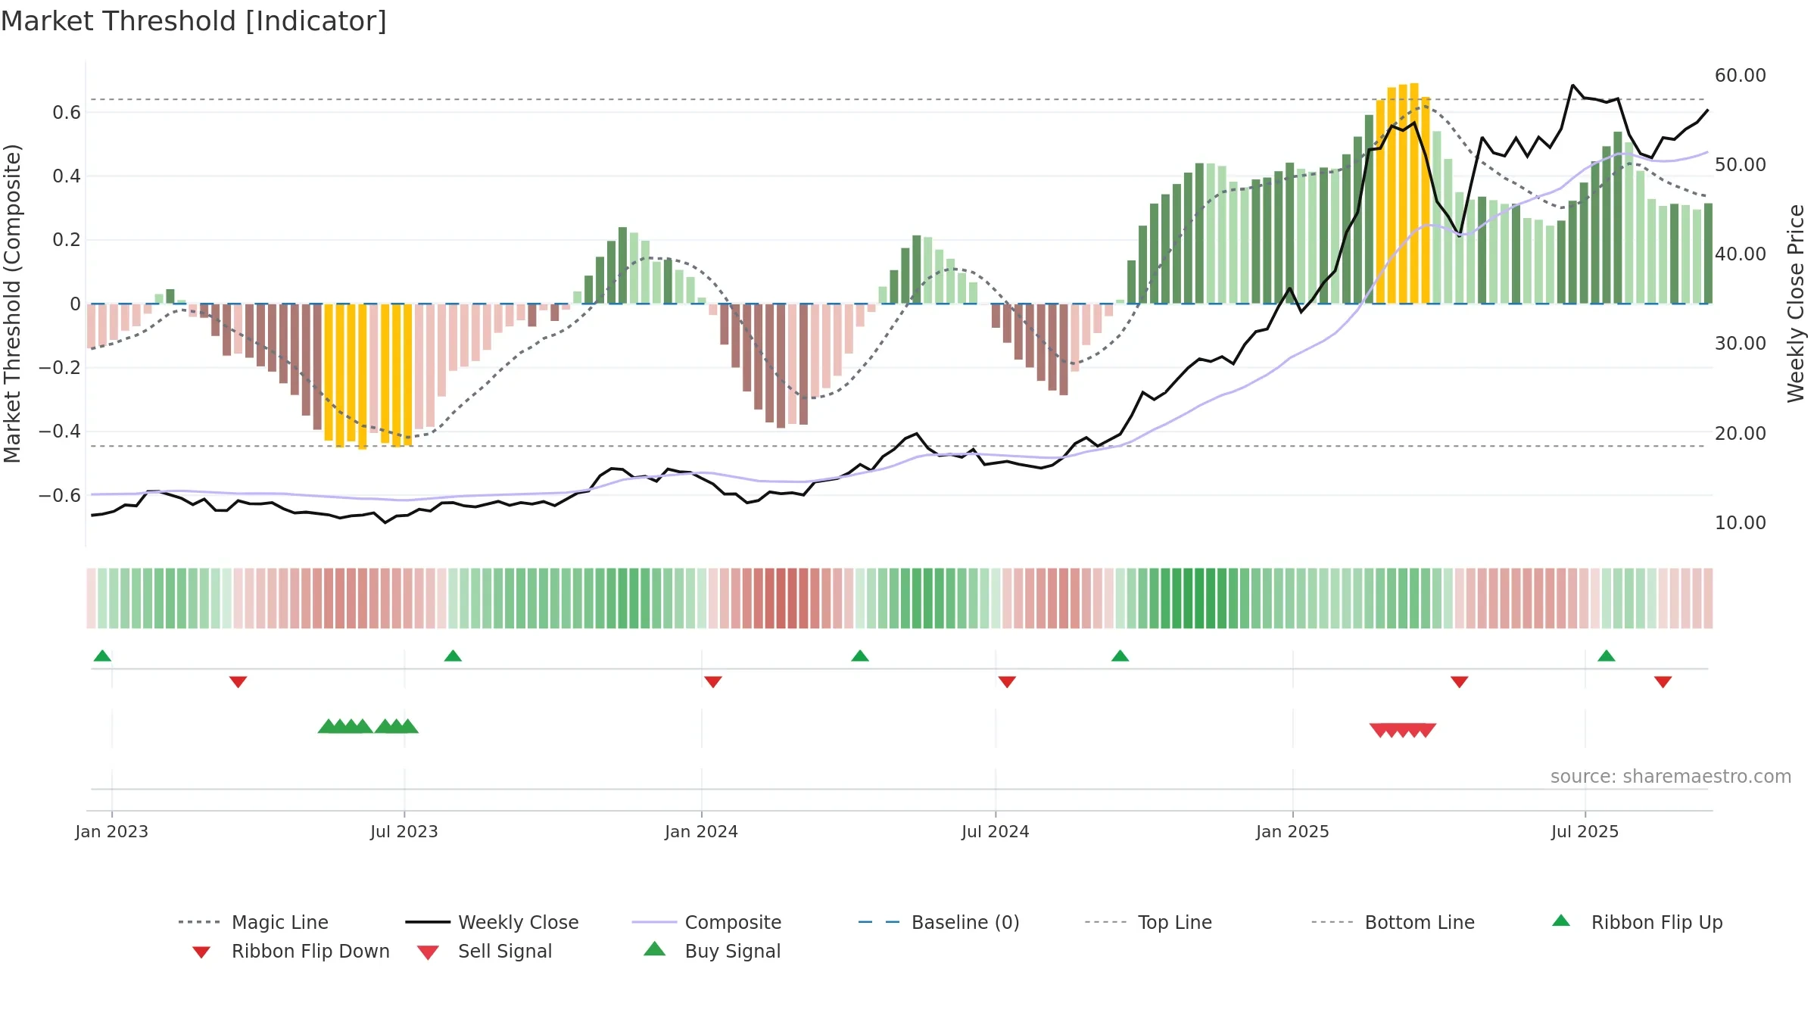Click the '−0.4' left axis tick
Screen dimensions: 1817x1022
tap(60, 432)
